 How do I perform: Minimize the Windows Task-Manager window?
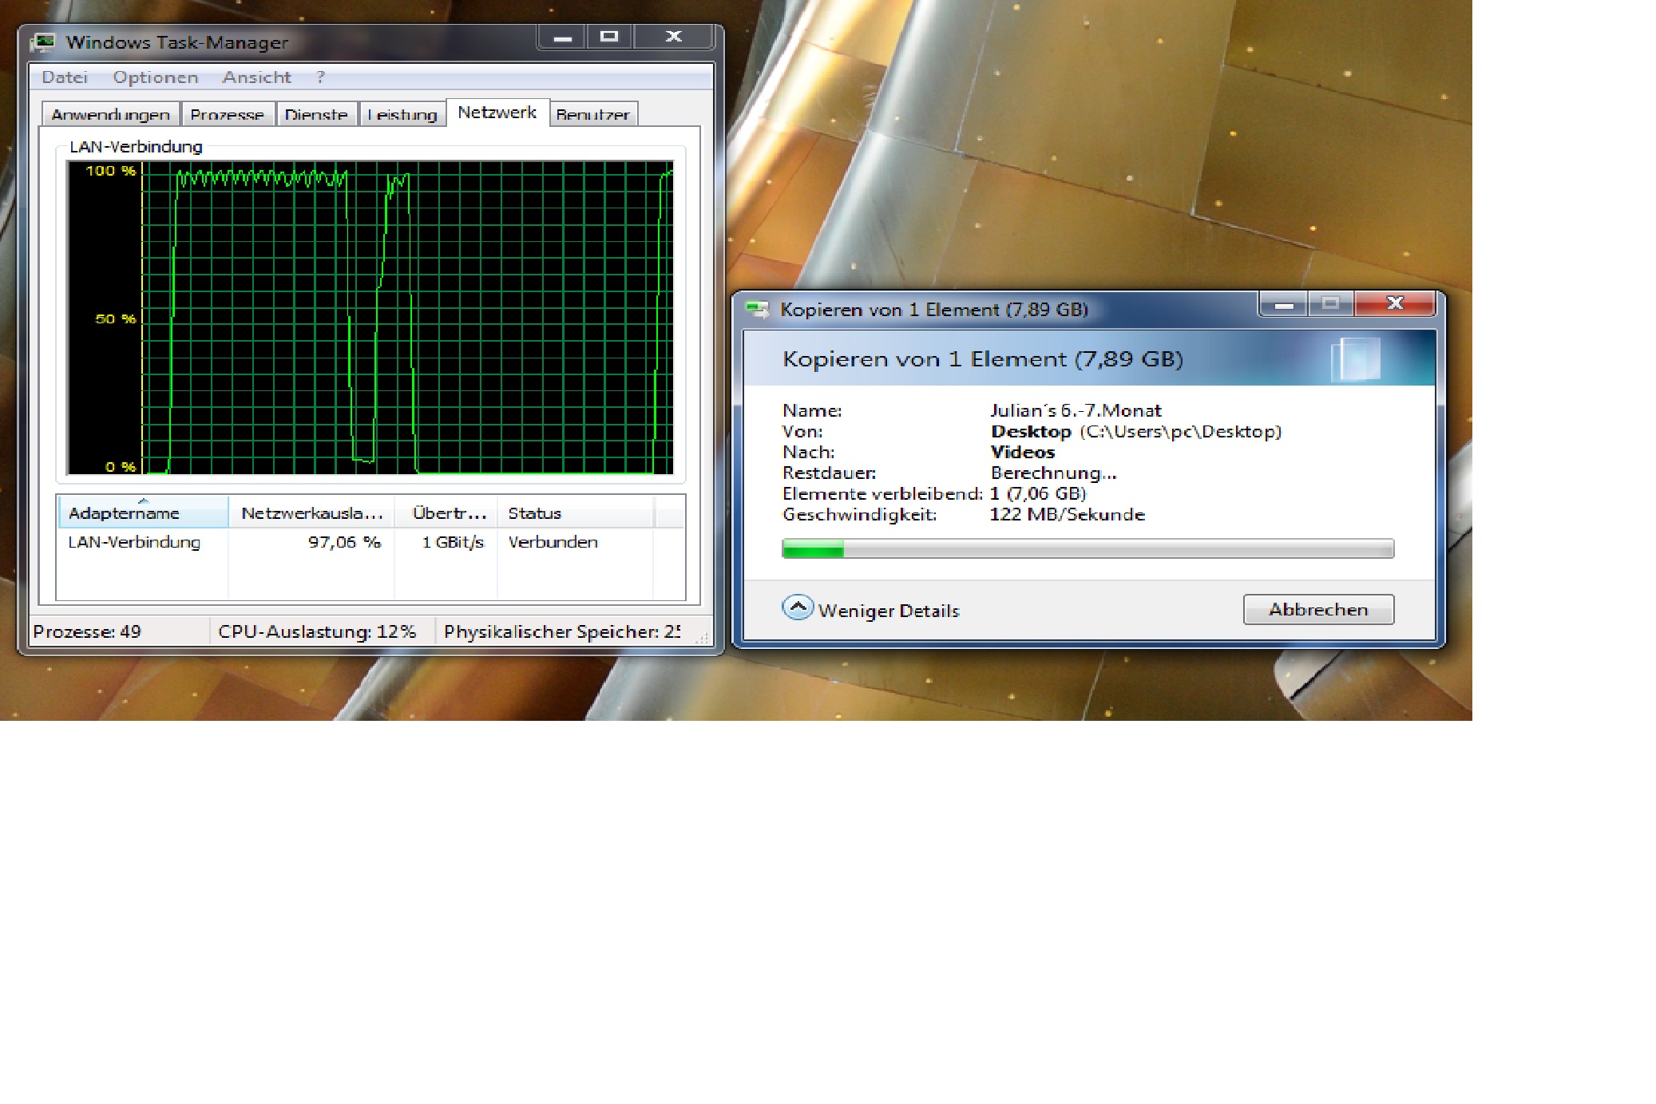coord(563,37)
